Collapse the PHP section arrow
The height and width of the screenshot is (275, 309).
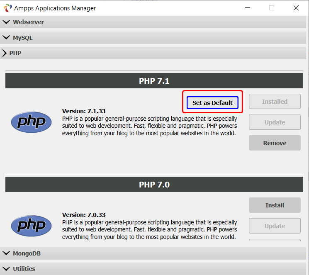pyautogui.click(x=4, y=53)
